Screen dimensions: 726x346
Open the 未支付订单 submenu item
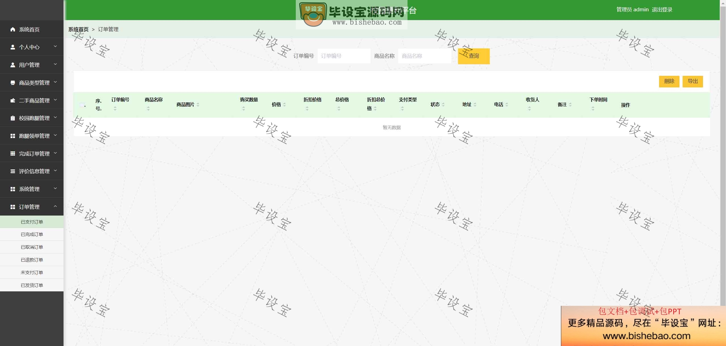click(x=32, y=272)
